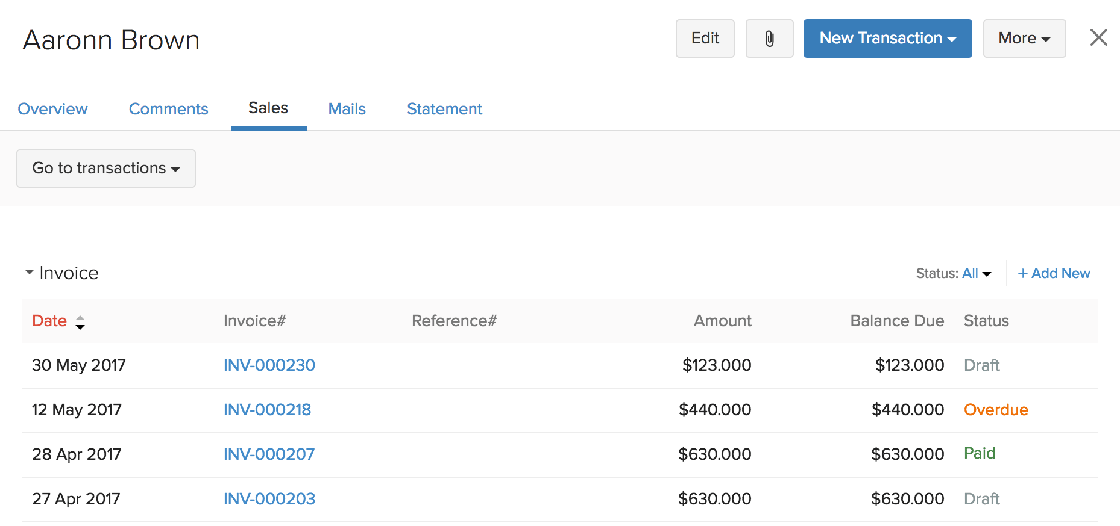Open the Comments tab
The image size is (1120, 526).
[169, 109]
